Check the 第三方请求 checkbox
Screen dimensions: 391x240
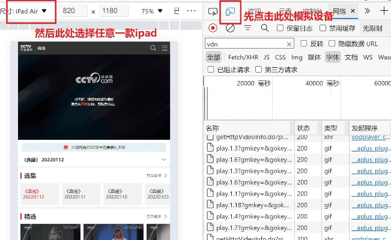pyautogui.click(x=258, y=69)
